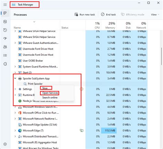Open the hamburger navigation menu

5,5
